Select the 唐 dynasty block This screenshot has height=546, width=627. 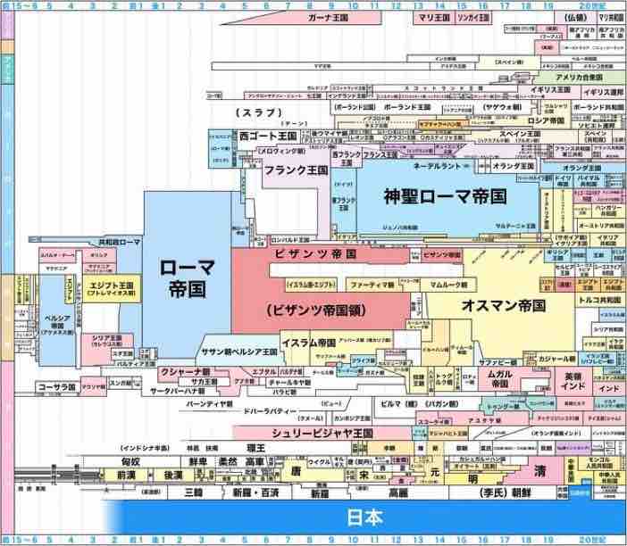pyautogui.click(x=296, y=471)
